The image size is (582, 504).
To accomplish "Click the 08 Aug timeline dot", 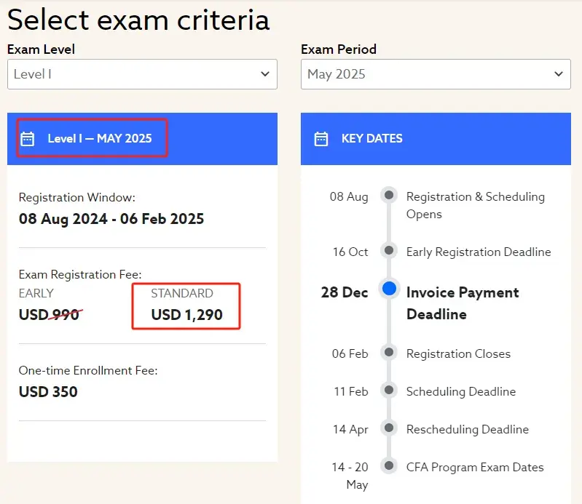I will [x=389, y=196].
